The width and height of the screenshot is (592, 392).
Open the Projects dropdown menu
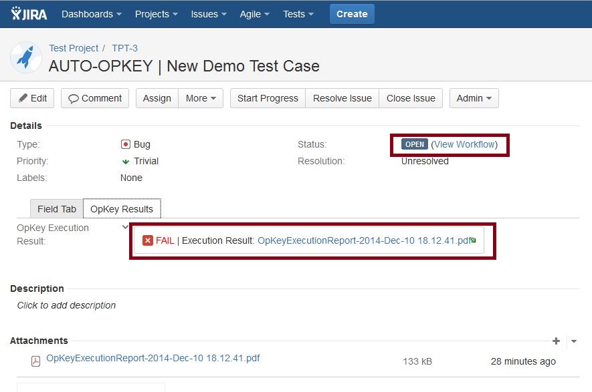[x=157, y=14]
